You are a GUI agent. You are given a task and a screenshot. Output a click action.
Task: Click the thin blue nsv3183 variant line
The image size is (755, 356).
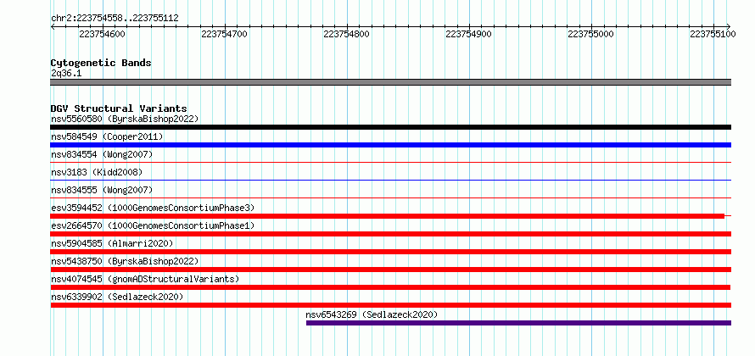[x=390, y=181]
